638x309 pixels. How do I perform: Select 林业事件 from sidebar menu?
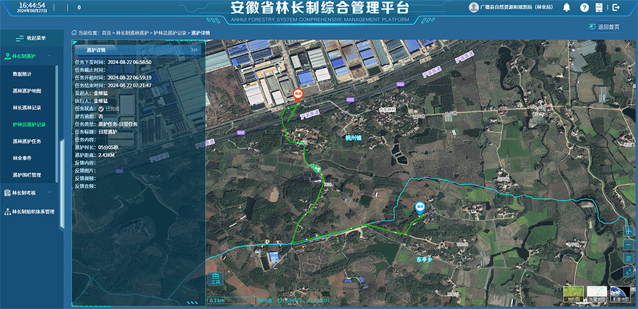click(22, 158)
